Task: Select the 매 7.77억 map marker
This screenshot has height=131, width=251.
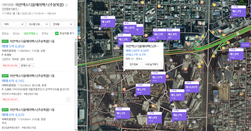Action: [158, 77]
